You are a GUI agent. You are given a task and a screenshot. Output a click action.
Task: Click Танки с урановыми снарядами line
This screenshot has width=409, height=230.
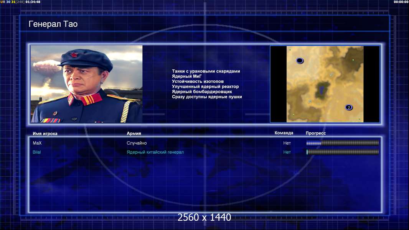tap(206, 71)
